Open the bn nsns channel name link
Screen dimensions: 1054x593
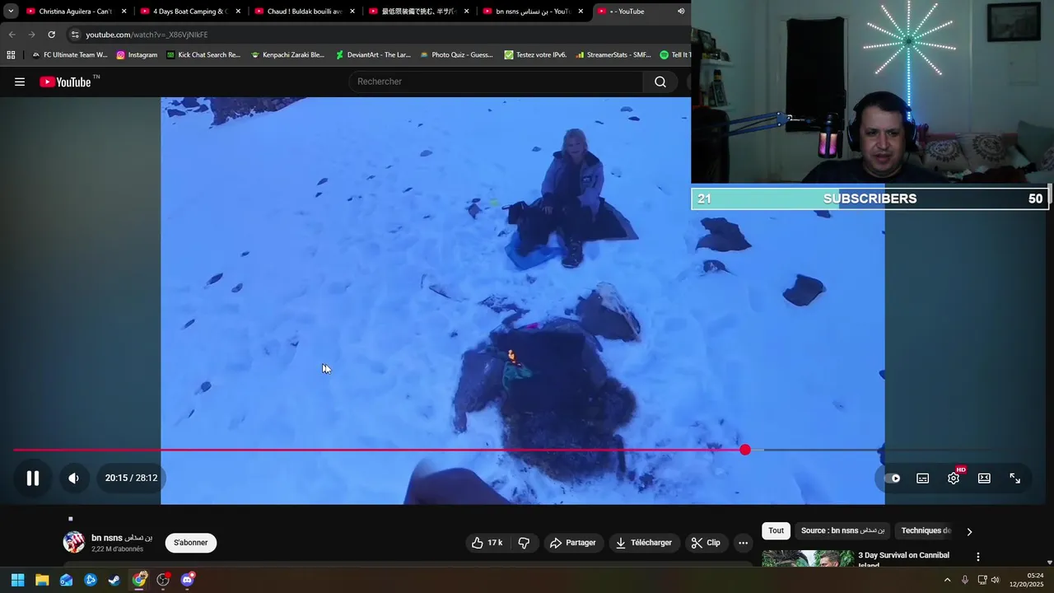tap(122, 538)
